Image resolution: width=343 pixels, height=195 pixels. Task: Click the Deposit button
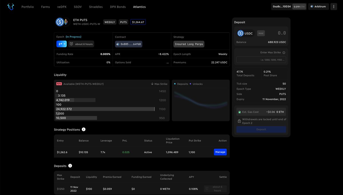tap(261, 129)
